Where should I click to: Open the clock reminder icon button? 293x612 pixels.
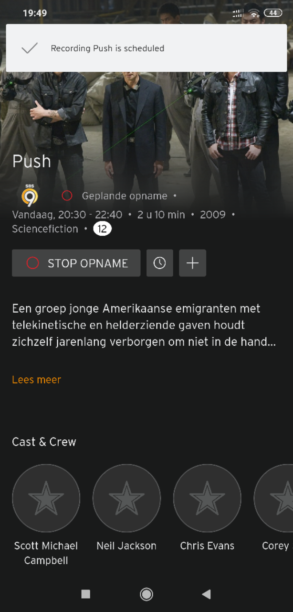click(159, 263)
